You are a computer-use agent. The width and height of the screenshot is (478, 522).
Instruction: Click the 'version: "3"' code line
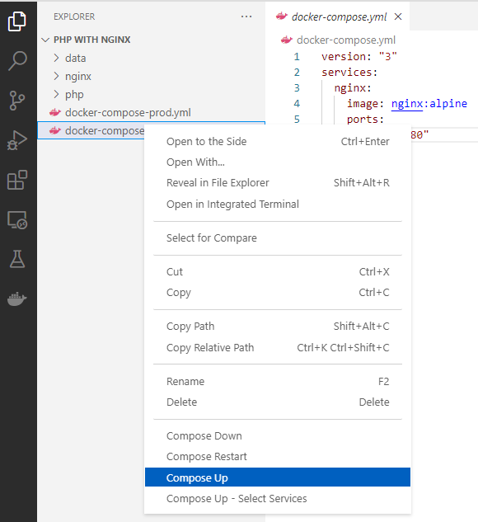tap(359, 57)
